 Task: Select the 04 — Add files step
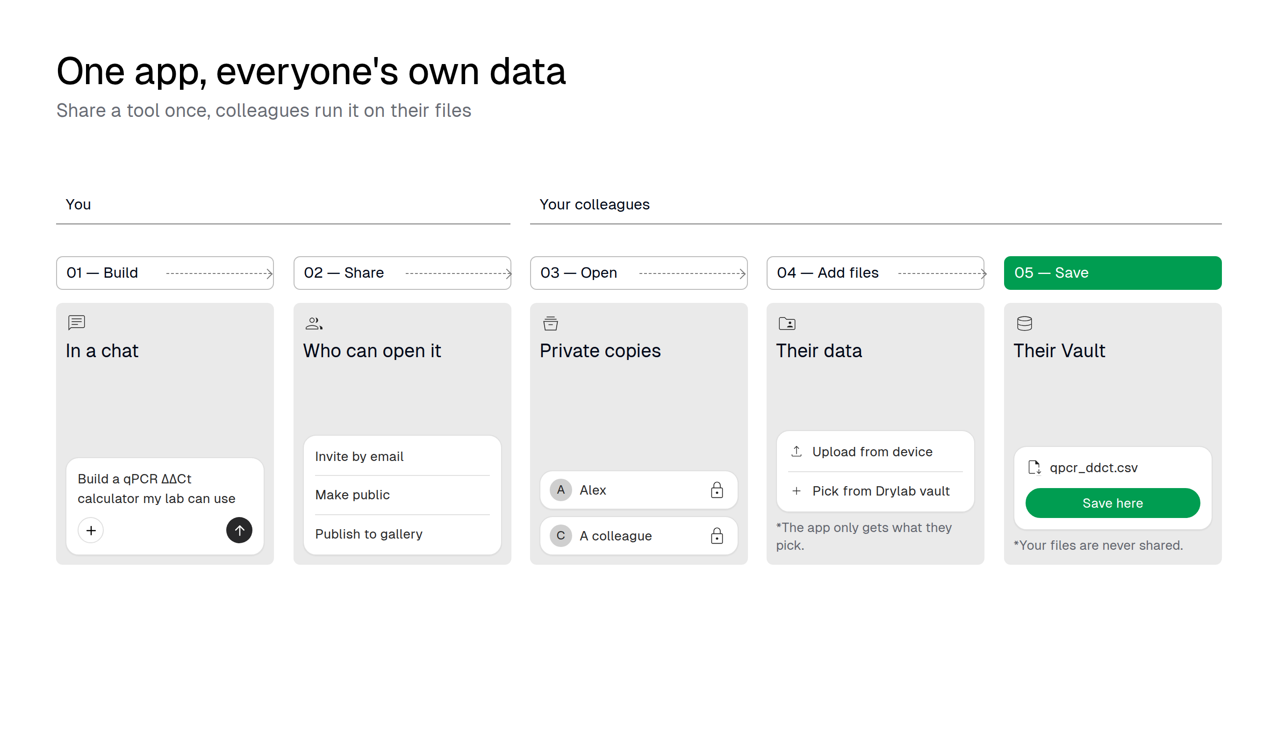[876, 273]
